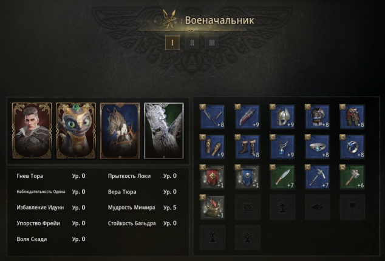Click the chest armor +8 item

tap(317, 117)
